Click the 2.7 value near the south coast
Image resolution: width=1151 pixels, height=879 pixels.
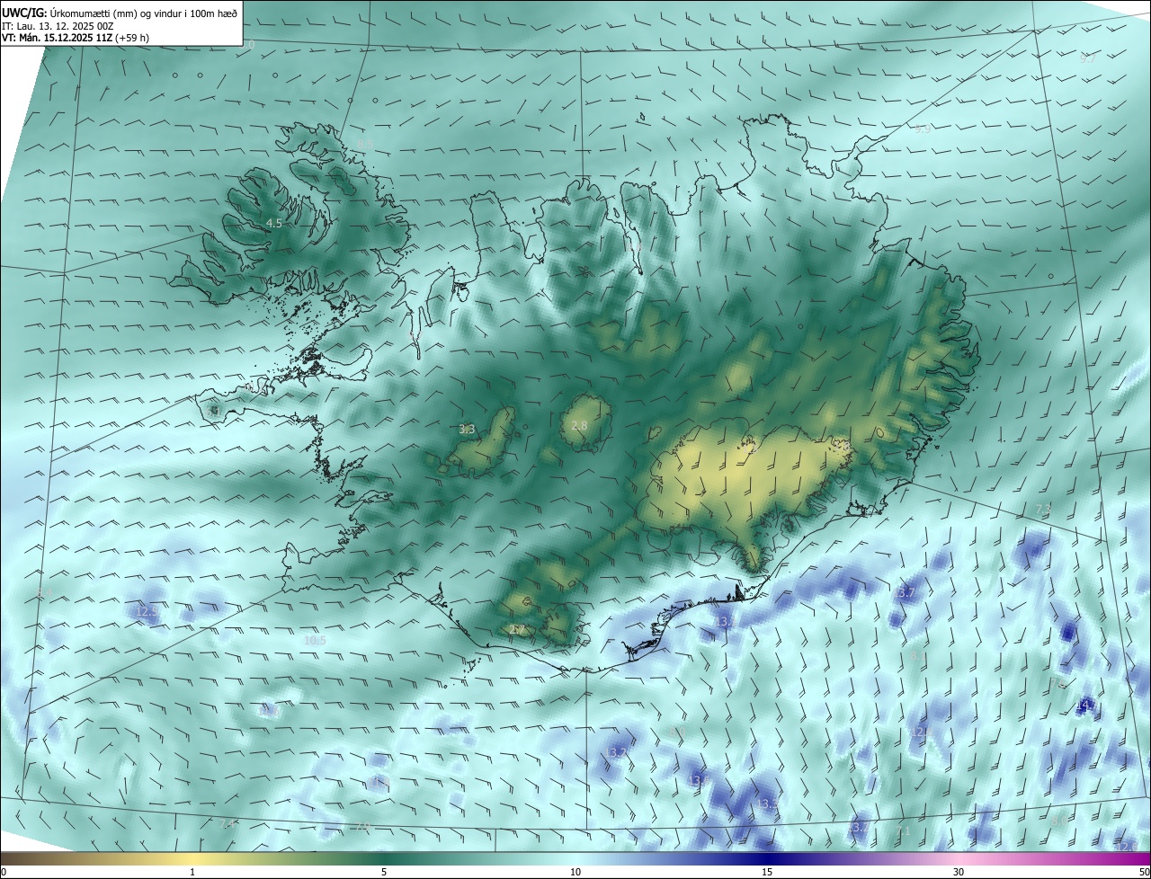click(x=517, y=630)
